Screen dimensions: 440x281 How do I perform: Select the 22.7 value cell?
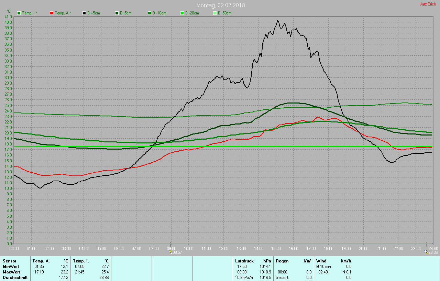105,267
